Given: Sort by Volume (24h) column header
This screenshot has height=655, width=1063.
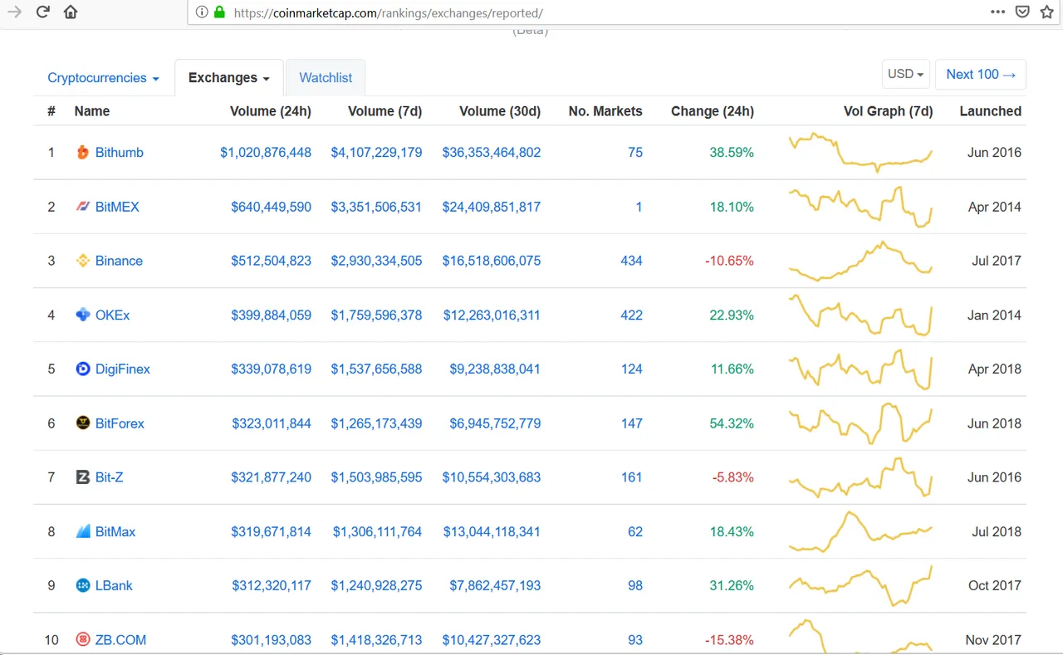Looking at the screenshot, I should pos(270,111).
